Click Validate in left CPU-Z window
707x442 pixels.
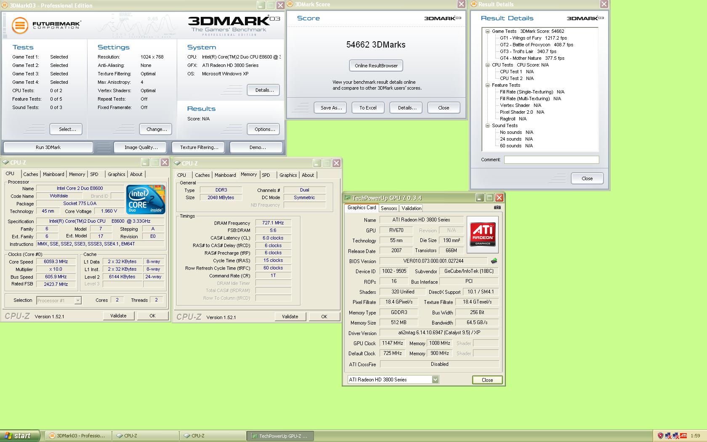[118, 316]
